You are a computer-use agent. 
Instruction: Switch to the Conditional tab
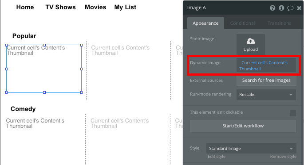point(242,23)
